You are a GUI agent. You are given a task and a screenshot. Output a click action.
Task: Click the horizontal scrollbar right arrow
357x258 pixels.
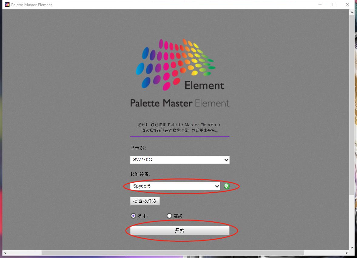coord(346,253)
